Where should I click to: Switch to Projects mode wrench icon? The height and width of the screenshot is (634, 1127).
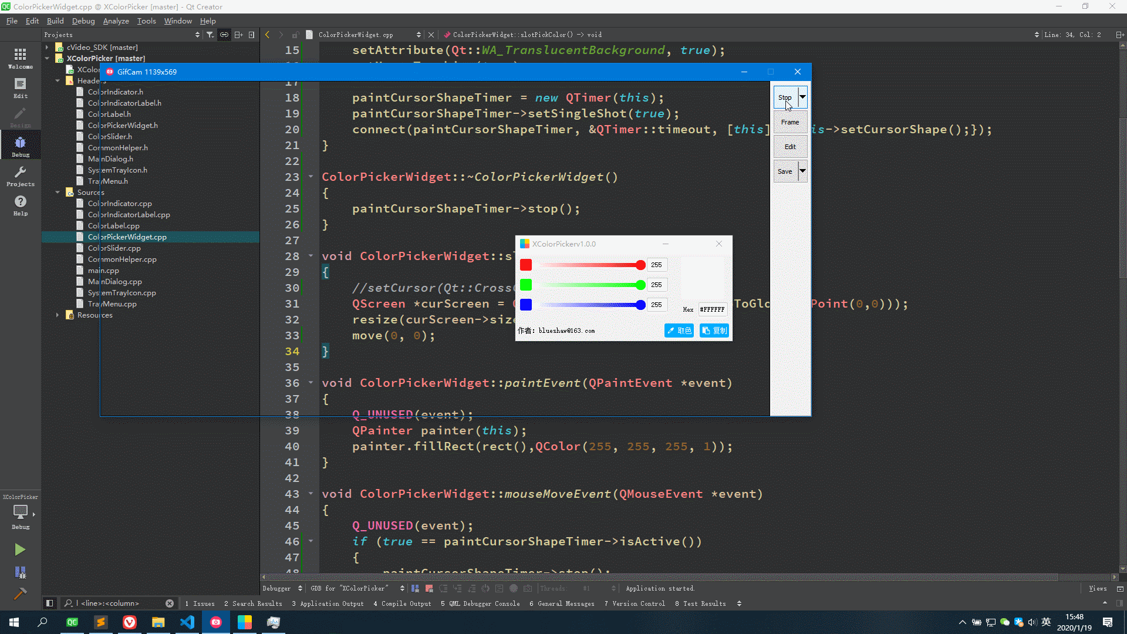pyautogui.click(x=20, y=176)
